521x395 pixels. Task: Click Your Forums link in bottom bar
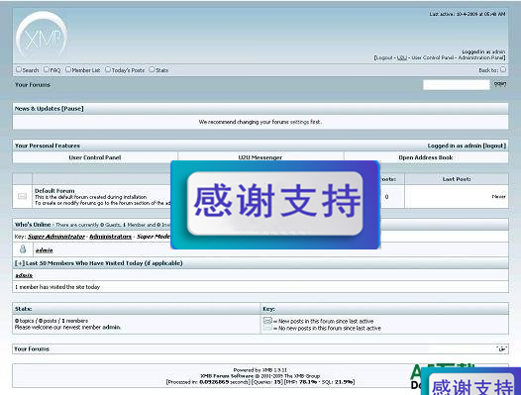[x=32, y=348]
